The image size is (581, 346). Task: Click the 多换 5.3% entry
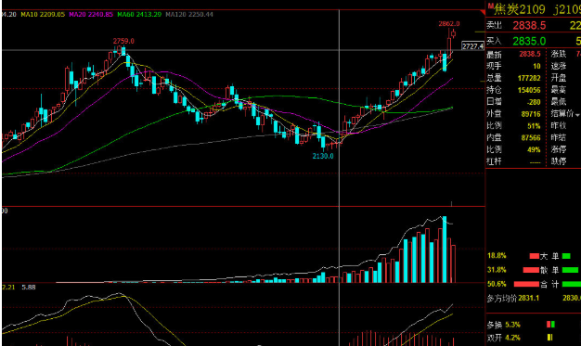pos(504,325)
